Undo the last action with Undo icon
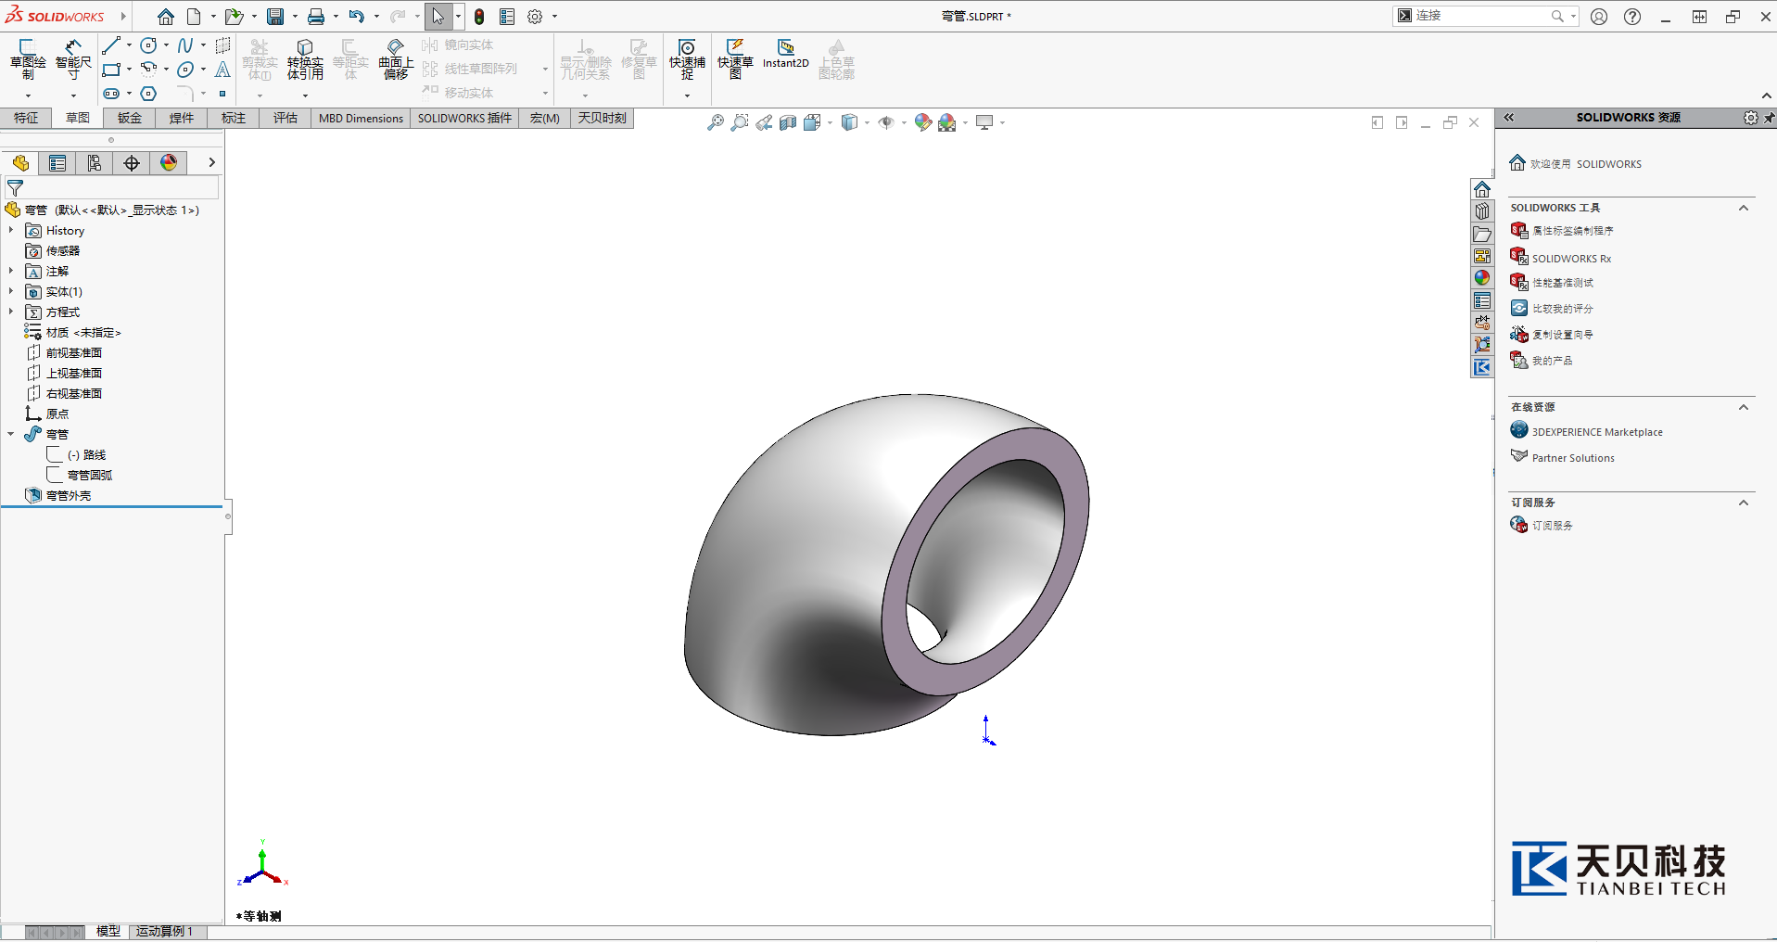The width and height of the screenshot is (1777, 942). [356, 17]
